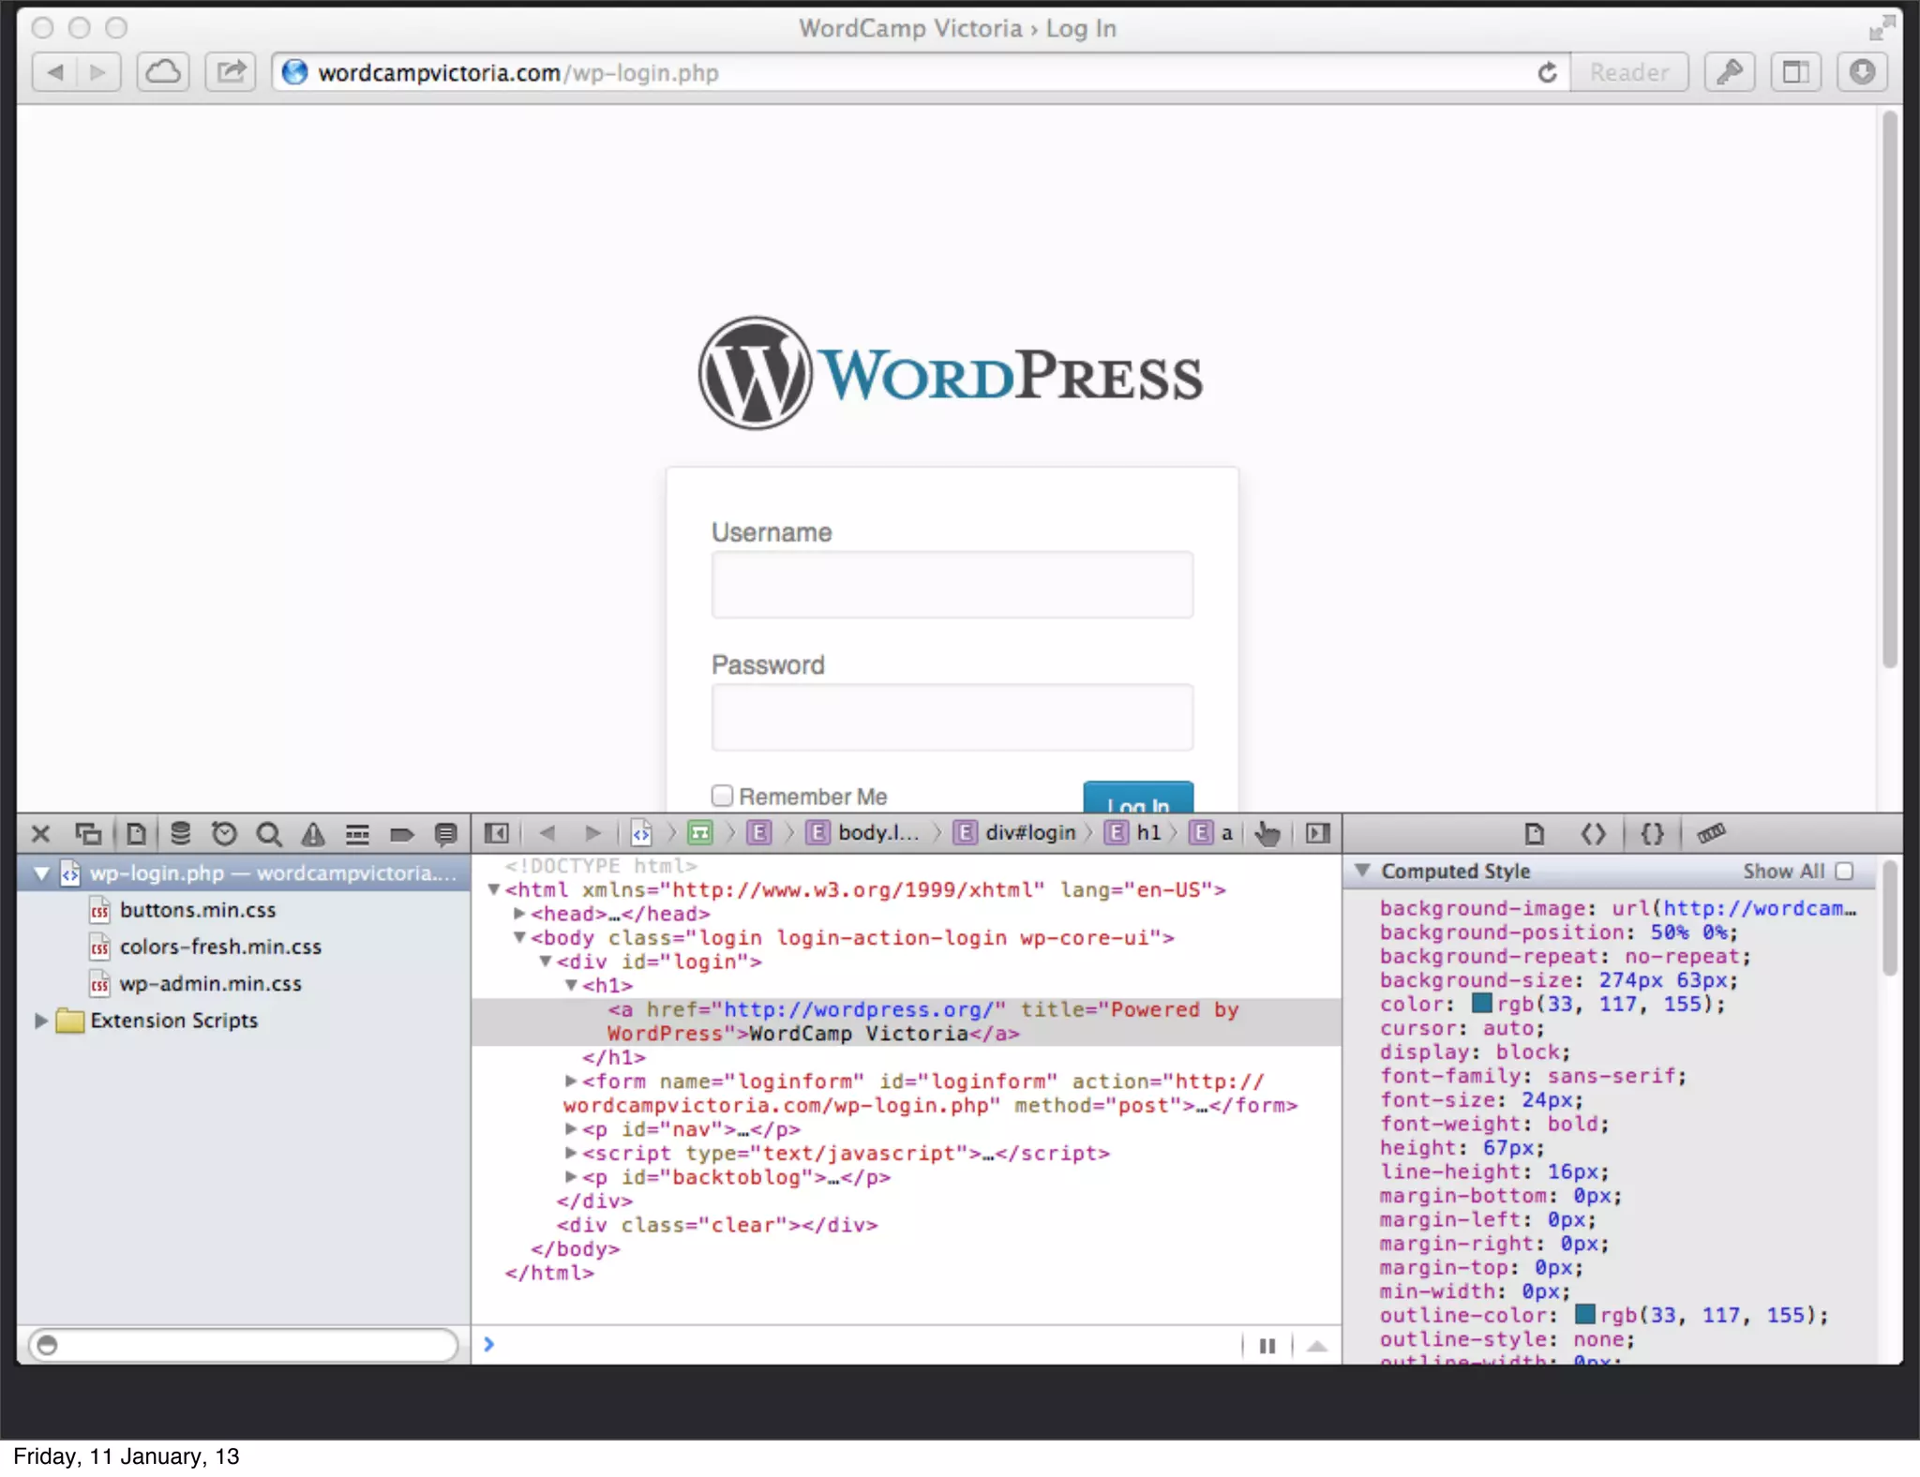
Task: Open the Issues warning triangle icon
Action: point(313,833)
